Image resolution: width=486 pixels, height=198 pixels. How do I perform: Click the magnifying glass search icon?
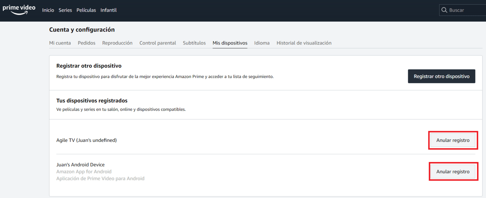[445, 10]
